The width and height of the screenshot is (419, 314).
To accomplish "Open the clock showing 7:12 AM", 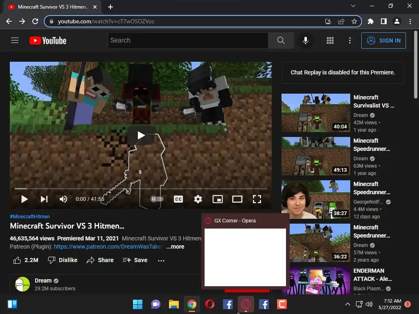I will click(390, 304).
